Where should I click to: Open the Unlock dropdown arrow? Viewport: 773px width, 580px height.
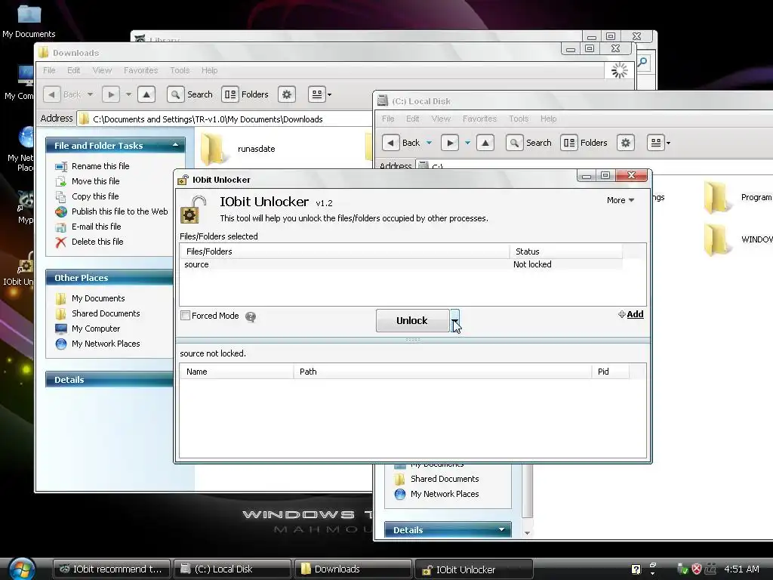pyautogui.click(x=454, y=320)
